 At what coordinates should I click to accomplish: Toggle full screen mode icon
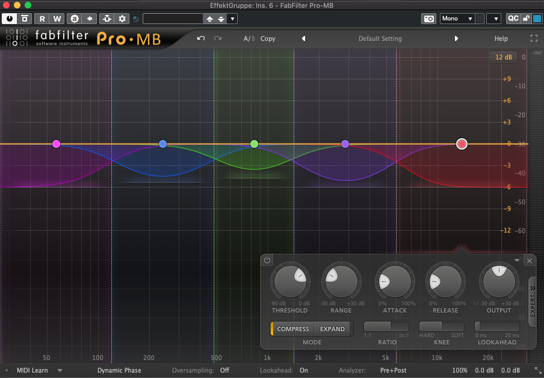[534, 38]
